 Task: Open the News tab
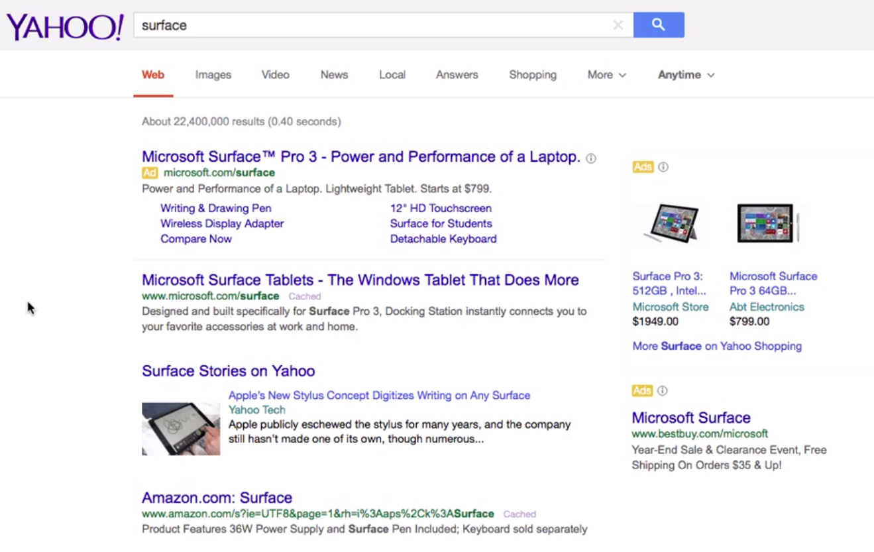(x=335, y=75)
